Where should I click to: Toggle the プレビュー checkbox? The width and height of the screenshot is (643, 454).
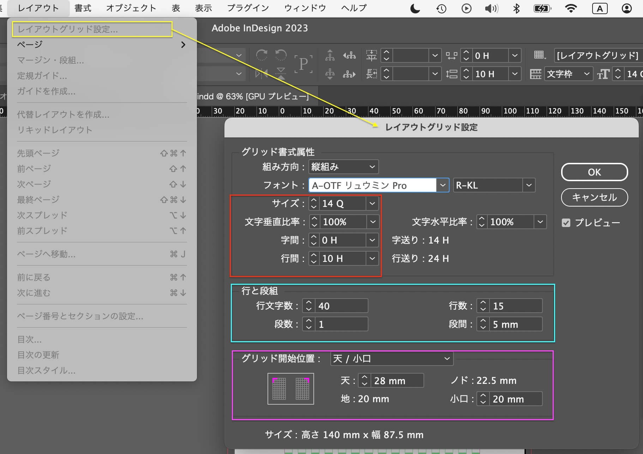pos(566,223)
